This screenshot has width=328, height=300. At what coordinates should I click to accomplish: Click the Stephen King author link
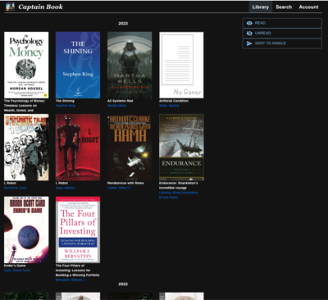point(66,106)
